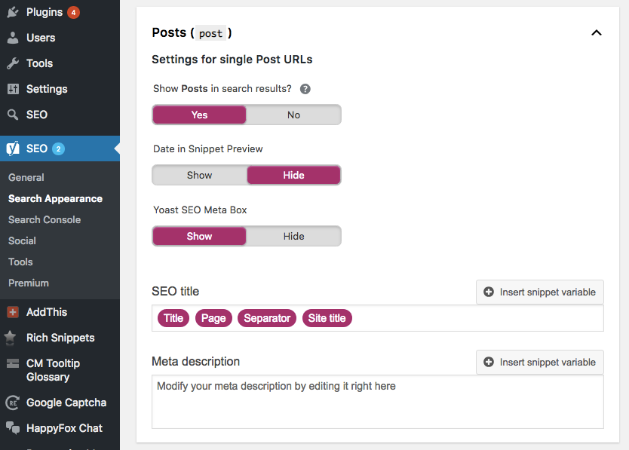The image size is (629, 450).
Task: Click the Users person icon
Action: [13, 38]
